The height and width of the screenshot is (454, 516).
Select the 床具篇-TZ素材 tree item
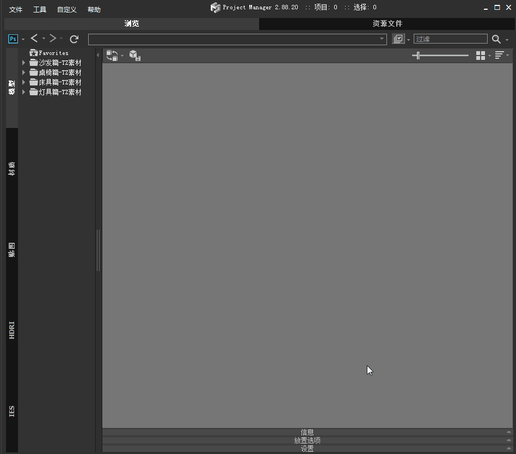(60, 82)
